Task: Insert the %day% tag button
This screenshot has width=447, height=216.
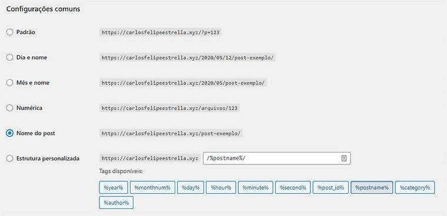Action: (191, 188)
